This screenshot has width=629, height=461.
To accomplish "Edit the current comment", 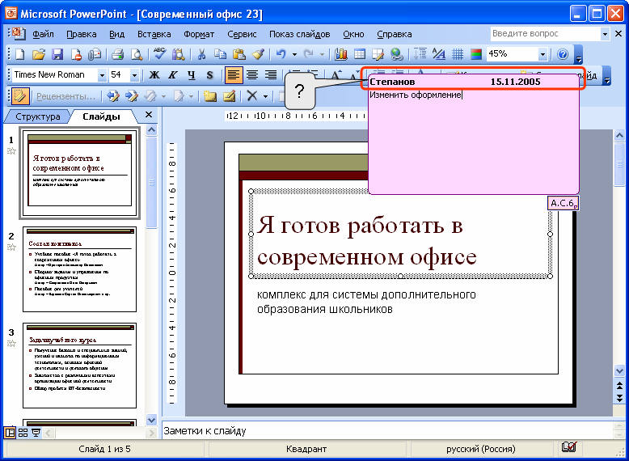I will tap(229, 96).
